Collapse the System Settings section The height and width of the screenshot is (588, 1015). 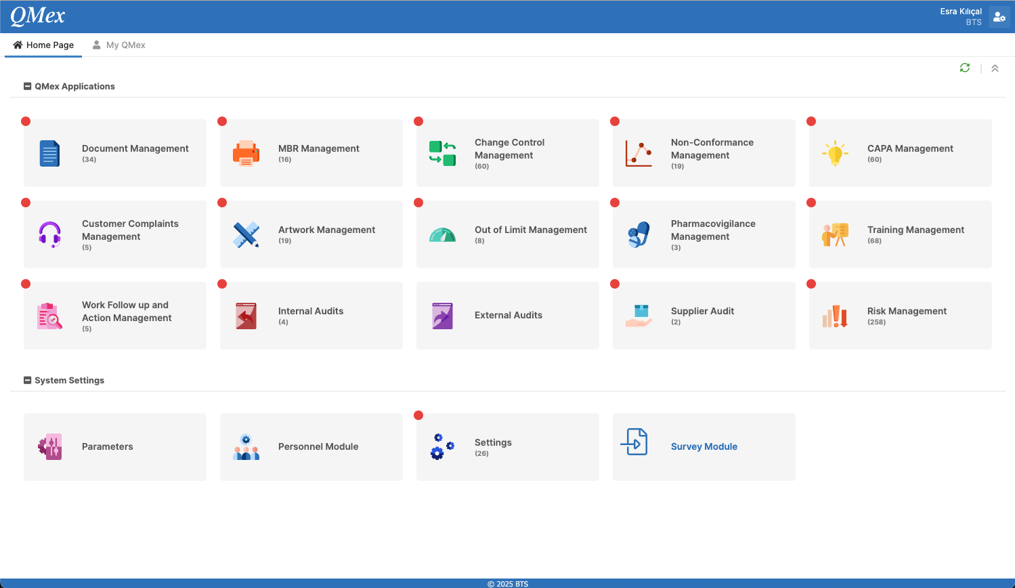pyautogui.click(x=27, y=380)
